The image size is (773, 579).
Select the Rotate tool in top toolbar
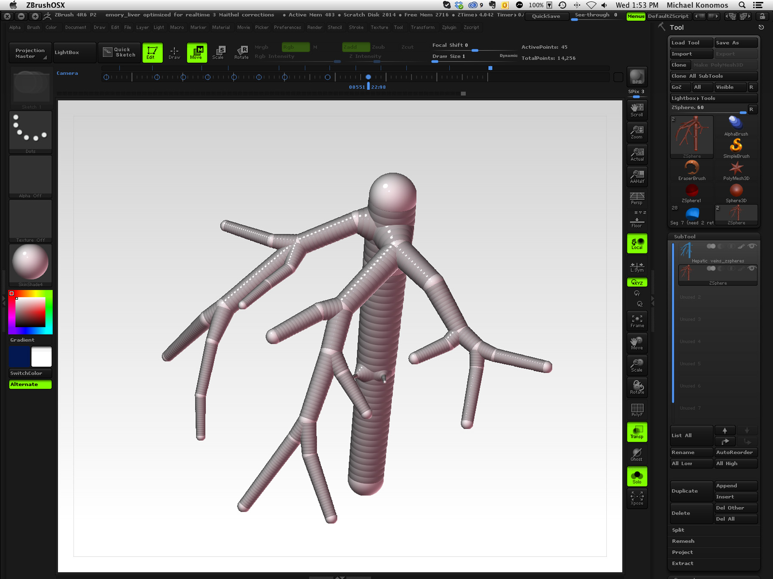pos(241,52)
